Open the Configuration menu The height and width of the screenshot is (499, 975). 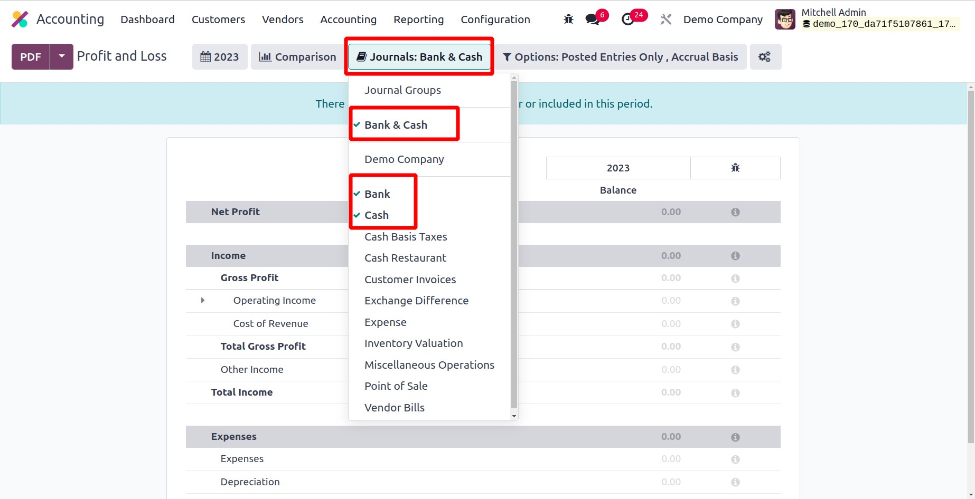point(495,20)
